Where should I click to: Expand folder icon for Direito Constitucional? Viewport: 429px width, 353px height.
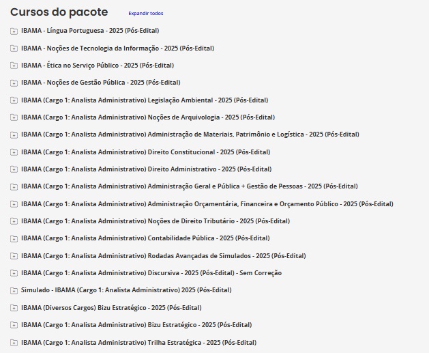coord(14,152)
